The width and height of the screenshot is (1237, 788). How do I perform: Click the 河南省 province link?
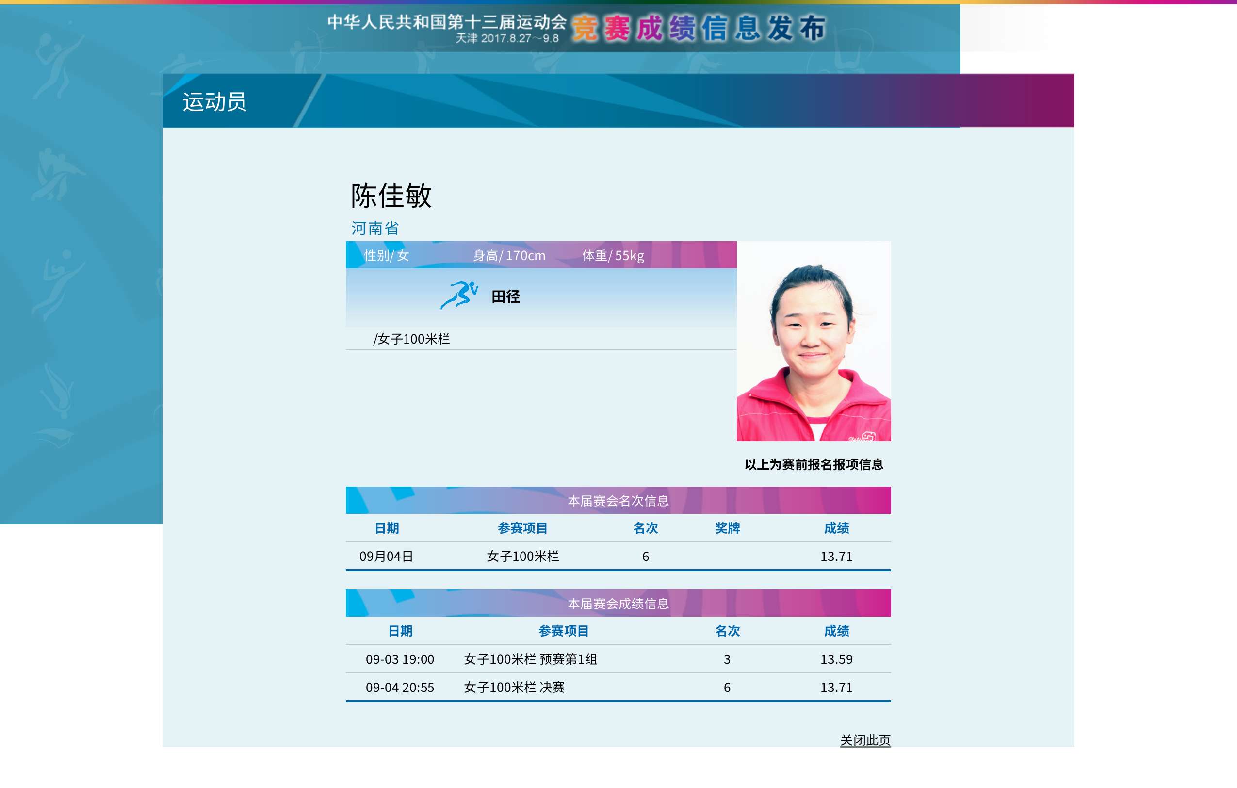click(375, 228)
